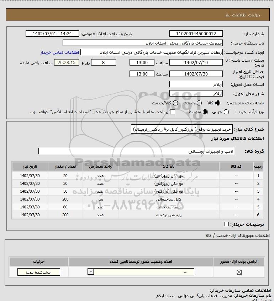Viewport: 274px width, 301px height.
Task: Click the مشاهده مجوز button
Action: pos(38,272)
